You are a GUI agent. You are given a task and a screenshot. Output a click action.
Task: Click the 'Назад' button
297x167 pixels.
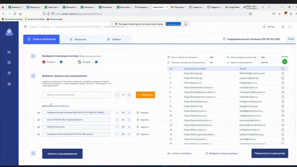pyautogui.click(x=291, y=39)
